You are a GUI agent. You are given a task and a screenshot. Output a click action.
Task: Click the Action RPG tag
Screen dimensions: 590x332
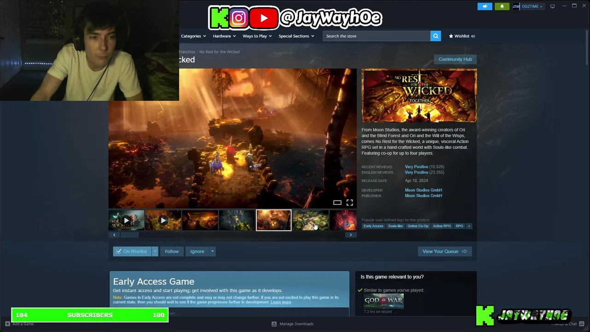[442, 226]
